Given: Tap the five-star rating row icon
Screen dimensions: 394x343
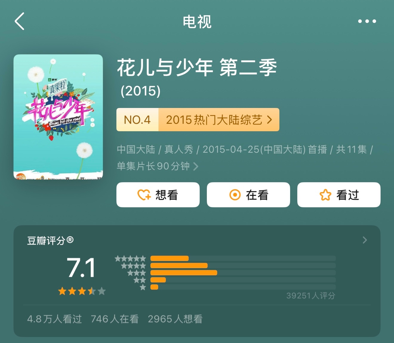Looking at the screenshot, I should point(130,259).
